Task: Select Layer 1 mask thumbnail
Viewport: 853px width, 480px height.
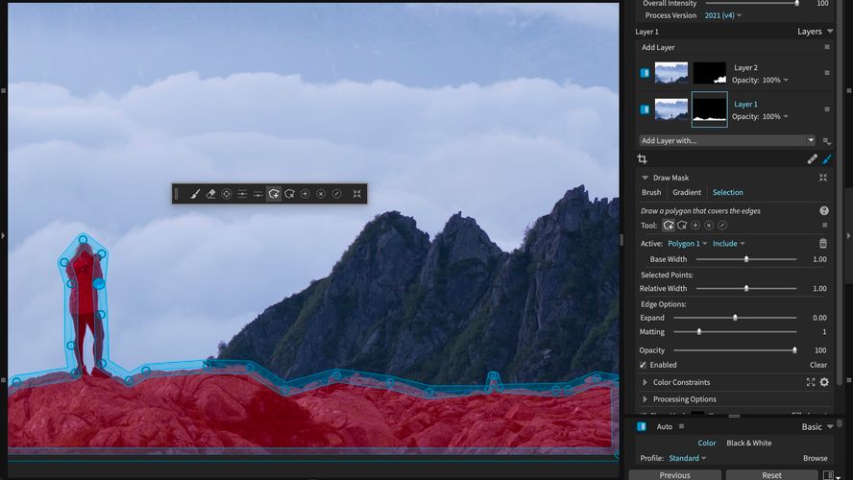Action: 709,109
